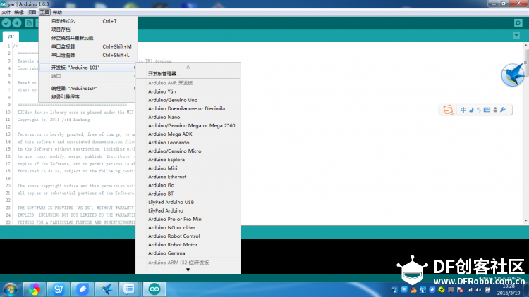The width and height of the screenshot is (529, 297).
Task: Select Arduino Robot Motor board
Action: (x=188, y=244)
